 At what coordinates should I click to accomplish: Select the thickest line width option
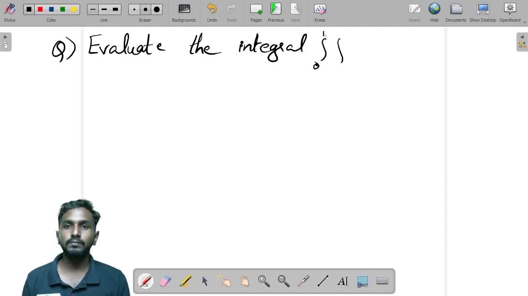point(115,9)
